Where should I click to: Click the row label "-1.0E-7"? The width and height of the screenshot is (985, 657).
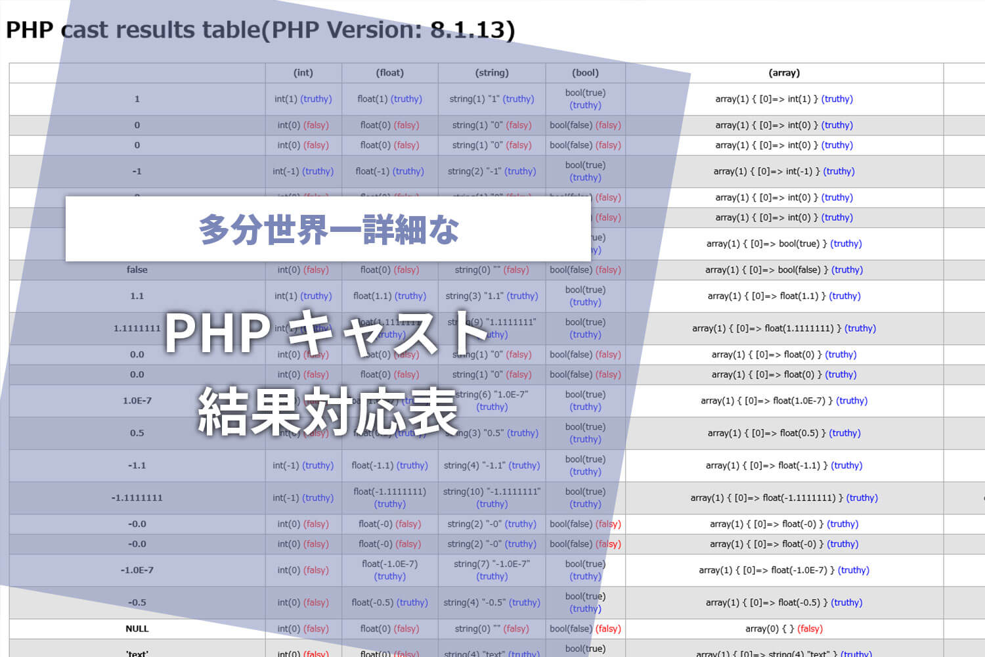(x=137, y=570)
